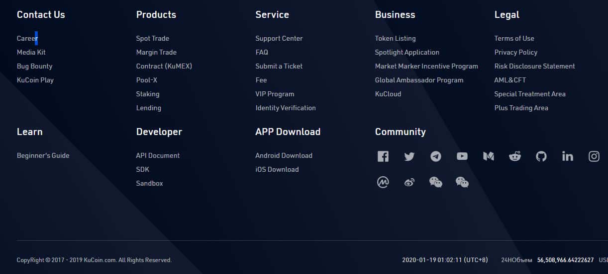Click the Token Listing link
The image size is (608, 274).
pyautogui.click(x=395, y=38)
